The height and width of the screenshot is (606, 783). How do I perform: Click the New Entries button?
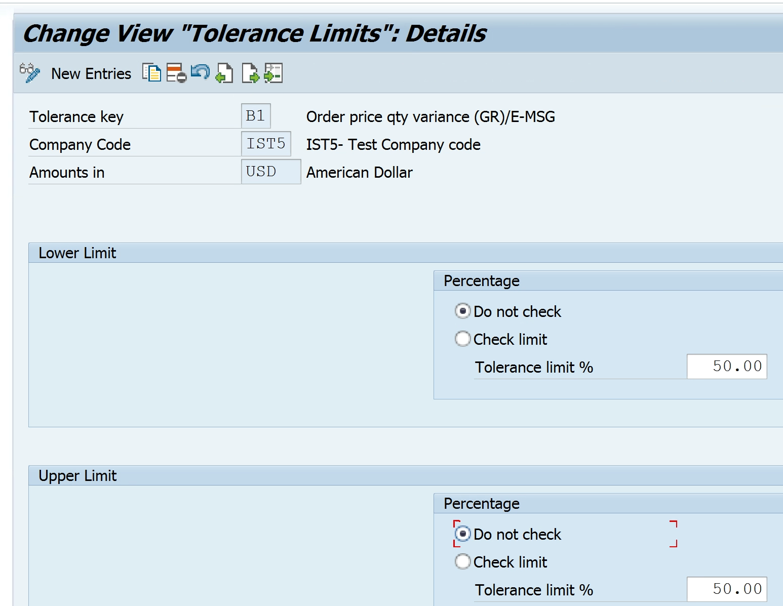[x=91, y=74]
